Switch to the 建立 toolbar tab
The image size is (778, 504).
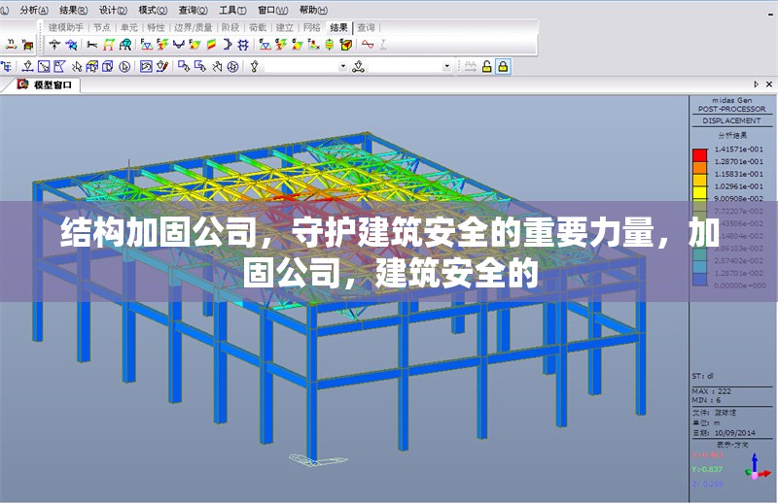pyautogui.click(x=285, y=28)
